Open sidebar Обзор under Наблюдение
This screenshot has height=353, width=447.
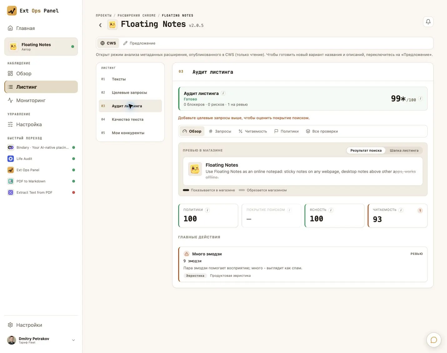click(x=41, y=73)
